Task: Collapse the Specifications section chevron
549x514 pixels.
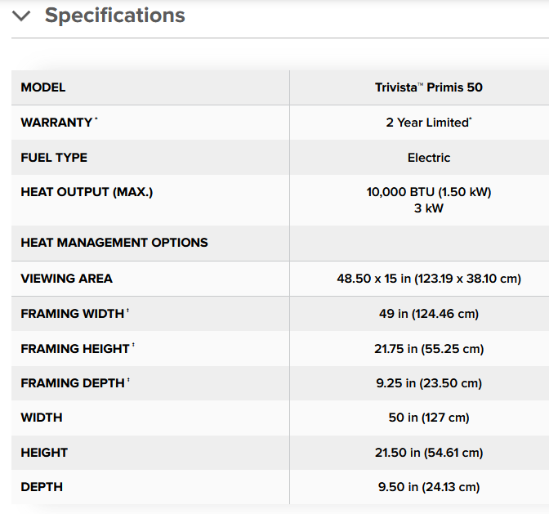Action: click(21, 16)
